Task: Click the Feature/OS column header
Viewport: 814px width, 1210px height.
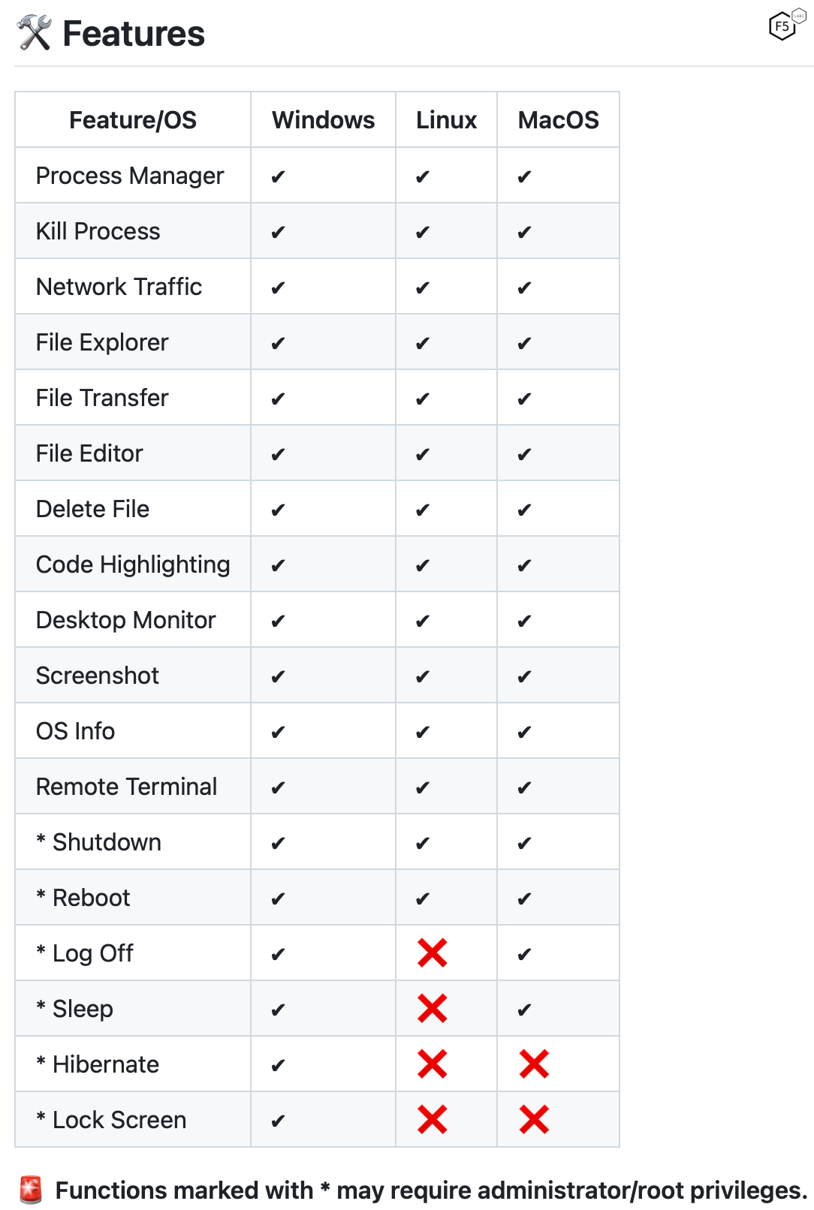Action: pos(133,120)
